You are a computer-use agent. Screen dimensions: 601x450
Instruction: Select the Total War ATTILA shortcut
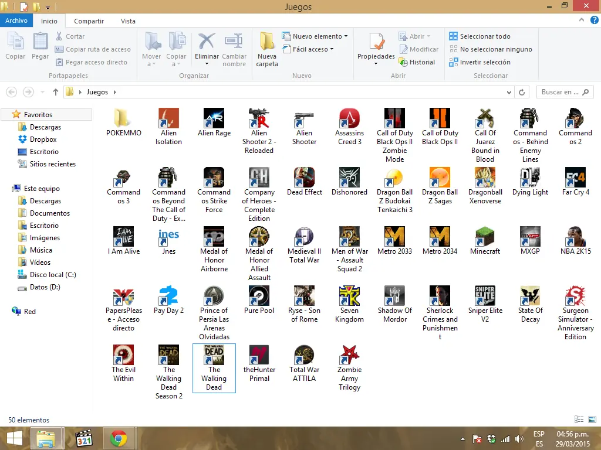point(305,363)
